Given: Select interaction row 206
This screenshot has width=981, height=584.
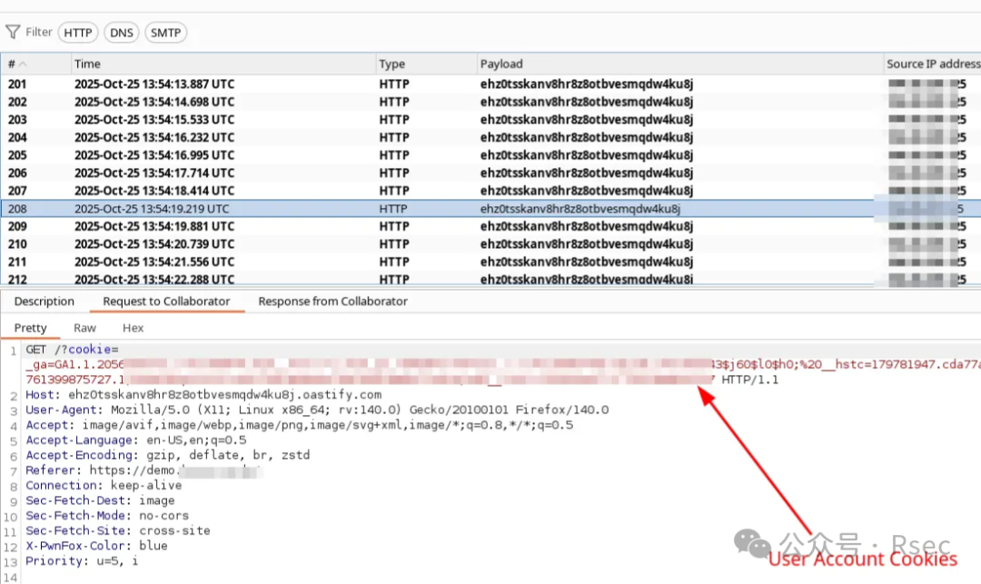Looking at the screenshot, I should click(x=490, y=173).
